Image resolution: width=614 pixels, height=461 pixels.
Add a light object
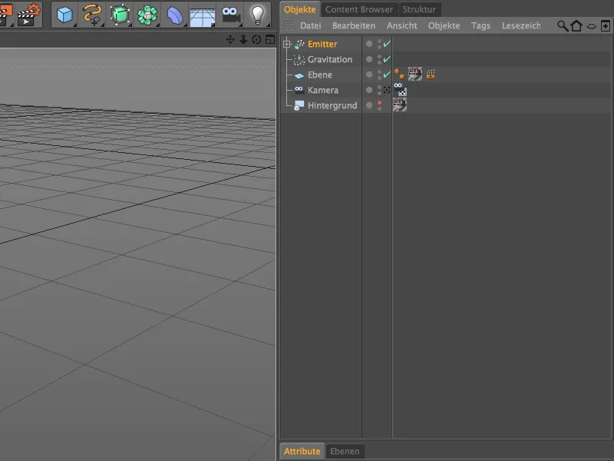(259, 13)
